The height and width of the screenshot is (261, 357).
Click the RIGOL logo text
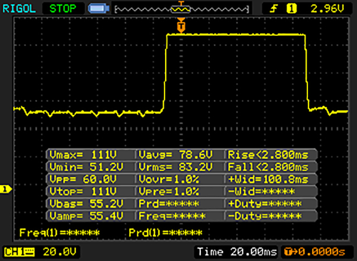(x=19, y=9)
